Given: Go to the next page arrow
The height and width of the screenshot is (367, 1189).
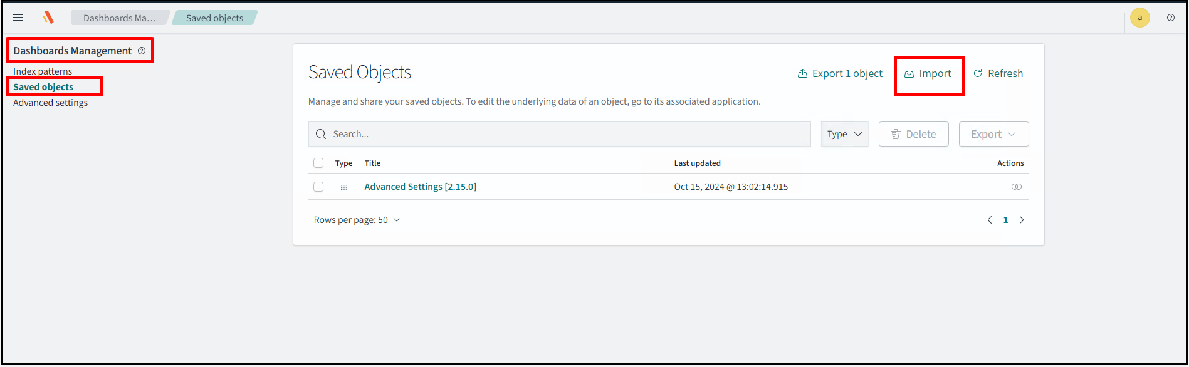Looking at the screenshot, I should 1022,220.
